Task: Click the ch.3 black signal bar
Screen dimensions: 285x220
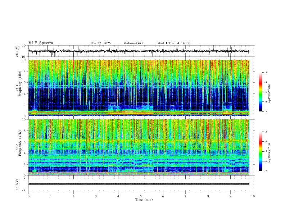Action: pyautogui.click(x=139, y=184)
